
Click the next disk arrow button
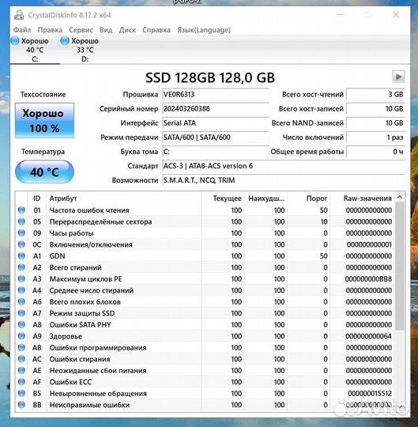[398, 77]
